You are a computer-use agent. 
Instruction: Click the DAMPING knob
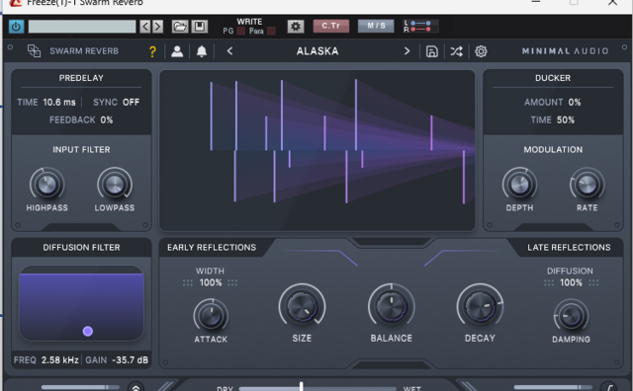pos(571,315)
